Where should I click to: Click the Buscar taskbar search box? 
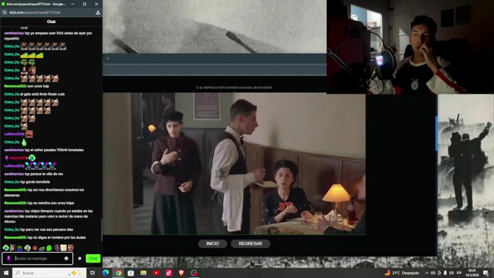49,273
